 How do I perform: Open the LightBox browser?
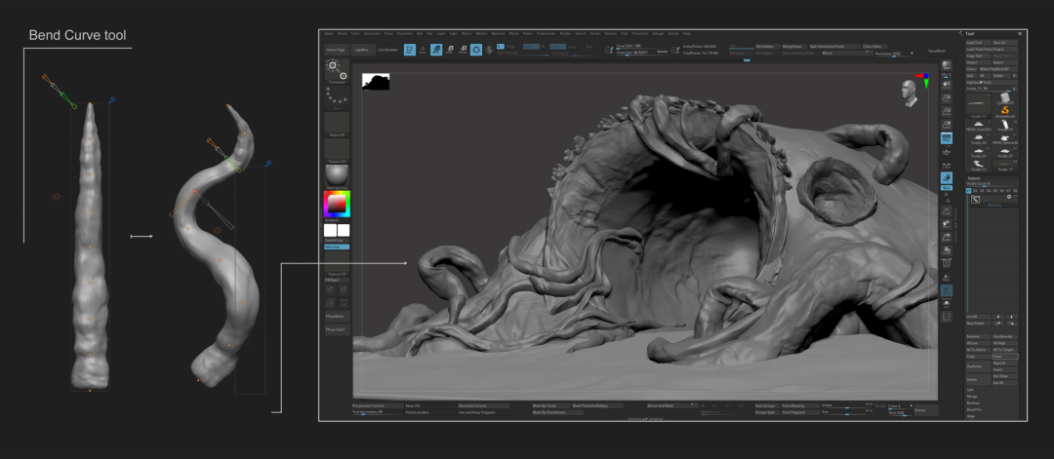point(361,49)
